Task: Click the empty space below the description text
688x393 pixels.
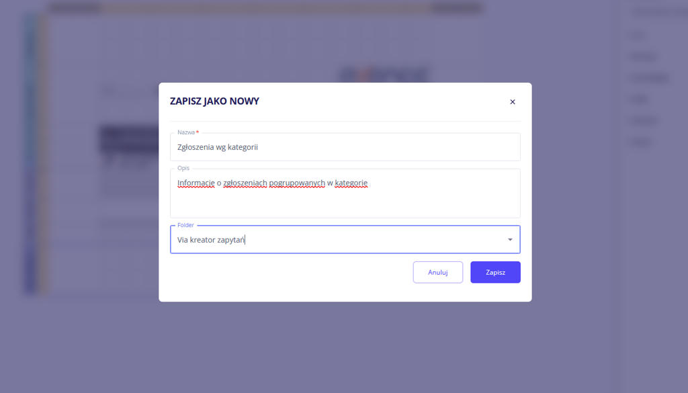Action: point(345,205)
